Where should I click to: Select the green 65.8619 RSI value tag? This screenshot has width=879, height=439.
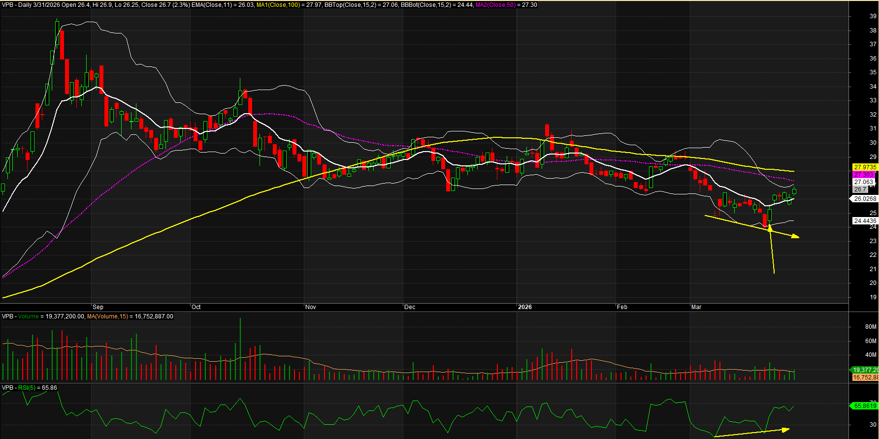pos(864,406)
